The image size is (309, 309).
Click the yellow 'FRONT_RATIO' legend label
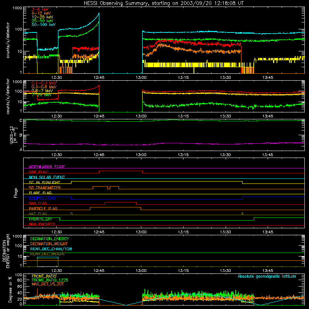pos(44,276)
